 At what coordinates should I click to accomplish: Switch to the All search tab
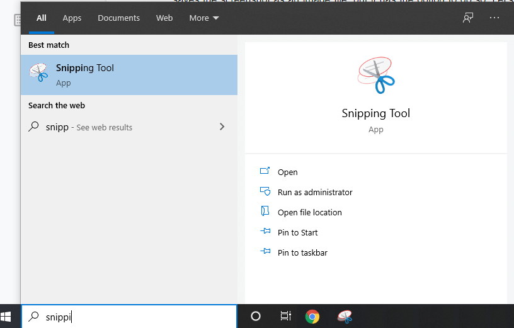[42, 18]
